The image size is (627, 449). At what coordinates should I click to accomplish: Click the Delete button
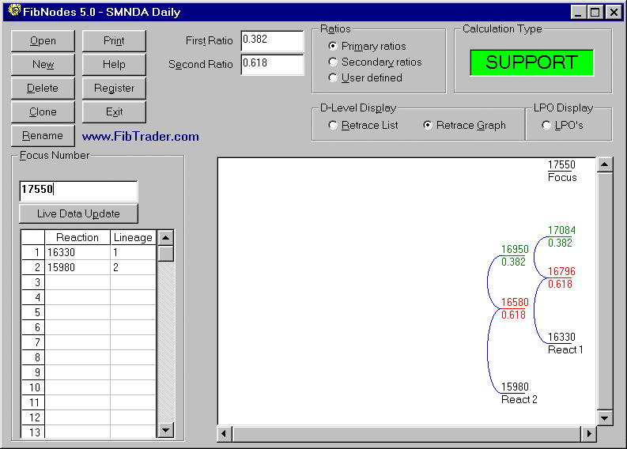pos(43,88)
